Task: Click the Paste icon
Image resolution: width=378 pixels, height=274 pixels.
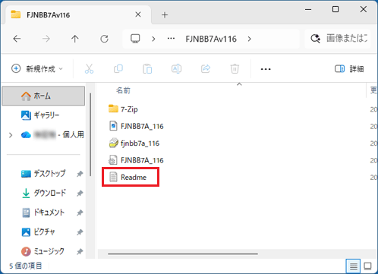Action: 147,68
